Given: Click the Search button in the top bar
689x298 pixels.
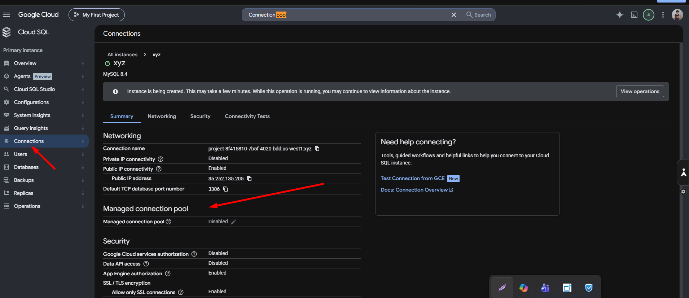Looking at the screenshot, I should [x=479, y=15].
